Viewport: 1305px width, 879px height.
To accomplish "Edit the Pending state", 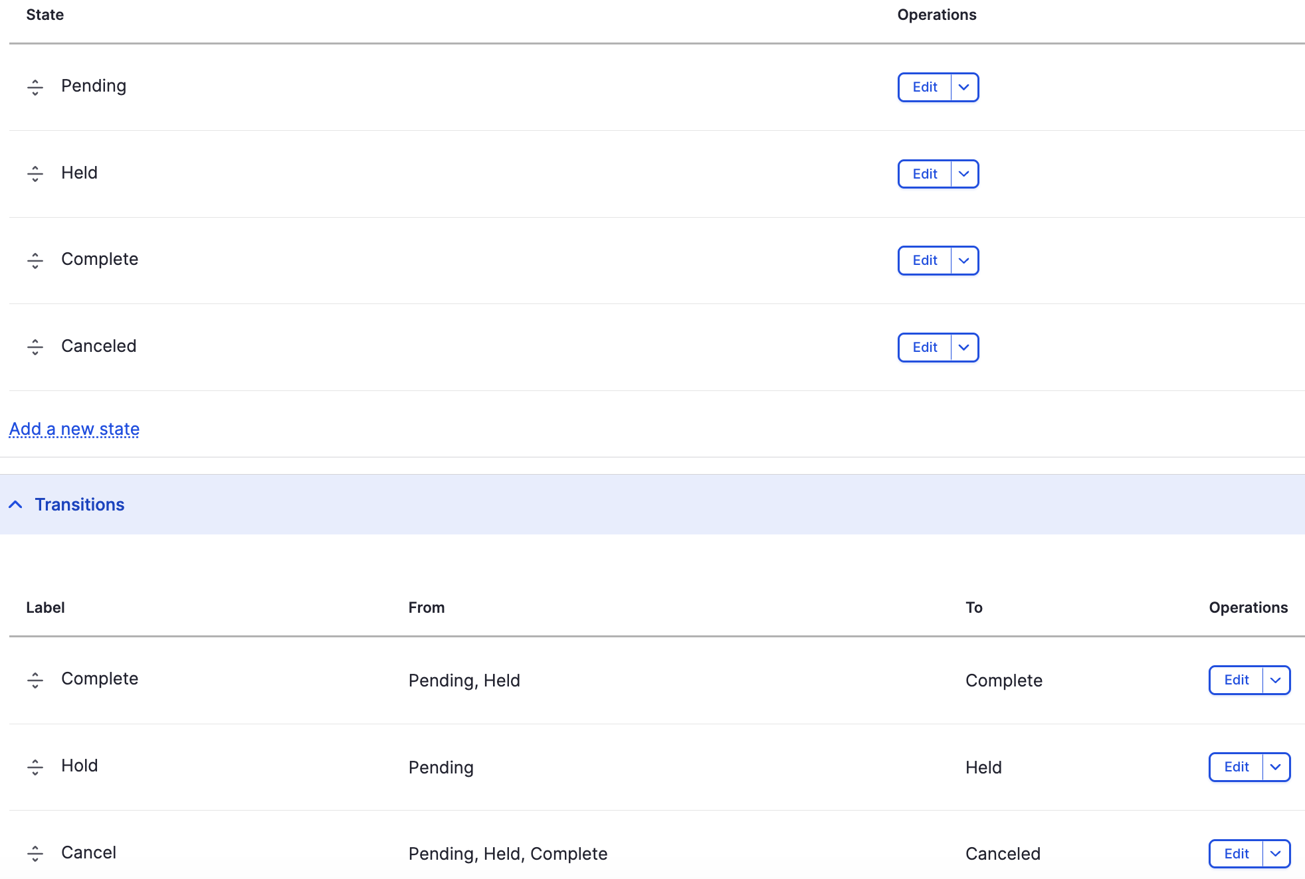I will (924, 87).
